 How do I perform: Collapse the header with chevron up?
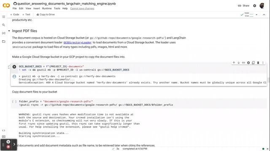click(264, 15)
